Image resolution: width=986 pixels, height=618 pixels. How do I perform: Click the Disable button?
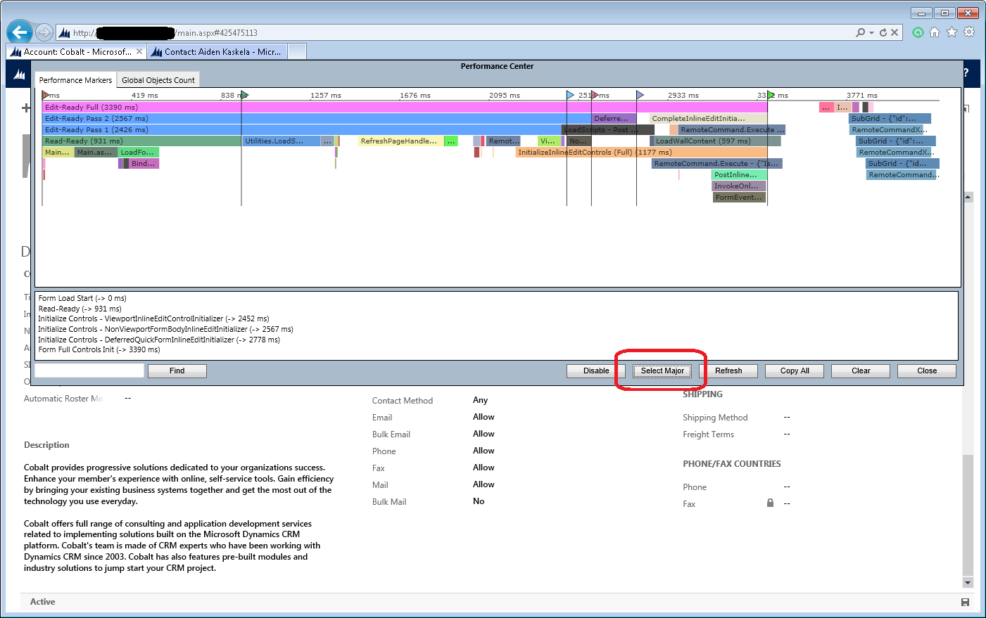[595, 371]
